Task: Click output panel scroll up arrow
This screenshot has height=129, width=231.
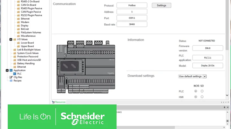Action: pos(227,112)
